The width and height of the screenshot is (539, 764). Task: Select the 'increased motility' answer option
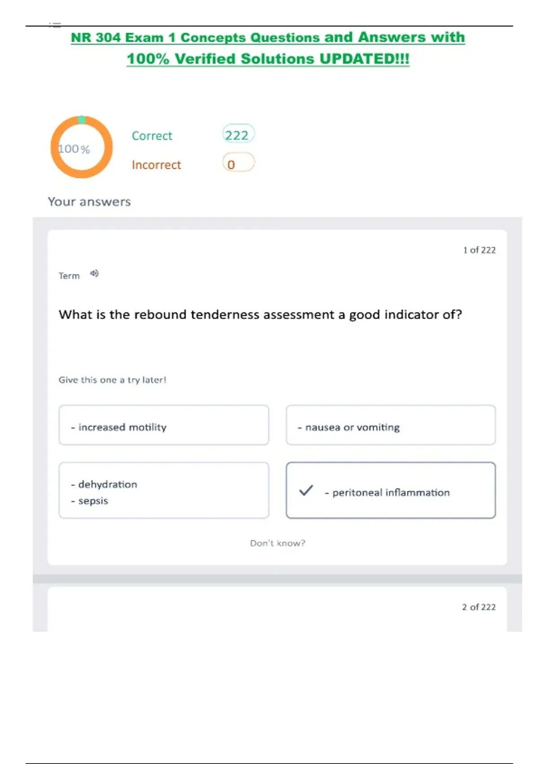(163, 425)
